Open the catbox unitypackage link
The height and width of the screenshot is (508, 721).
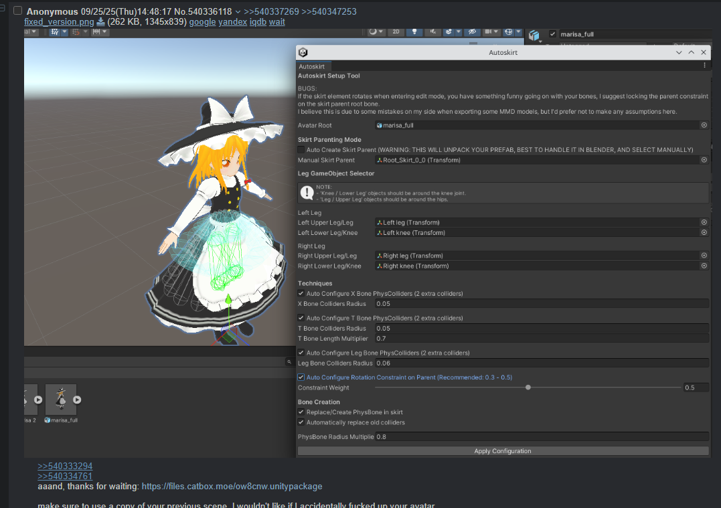pos(232,486)
